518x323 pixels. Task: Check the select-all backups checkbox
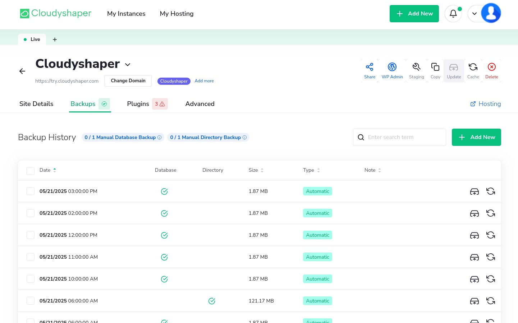pos(31,171)
